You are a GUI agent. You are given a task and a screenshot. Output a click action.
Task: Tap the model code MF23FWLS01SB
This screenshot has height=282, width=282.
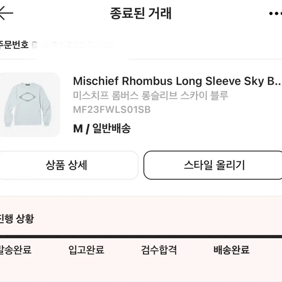click(112, 109)
